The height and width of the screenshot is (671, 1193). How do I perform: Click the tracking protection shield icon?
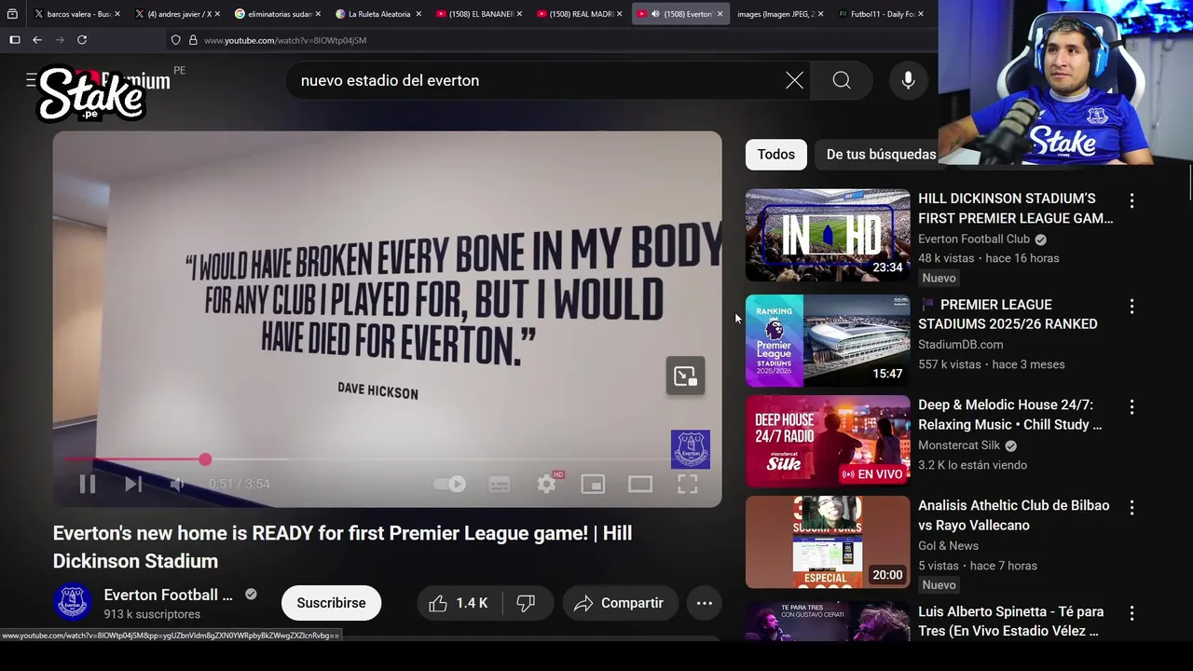pyautogui.click(x=175, y=40)
